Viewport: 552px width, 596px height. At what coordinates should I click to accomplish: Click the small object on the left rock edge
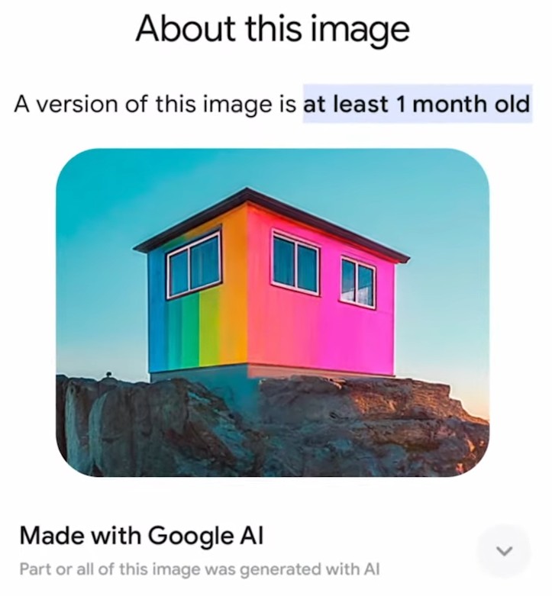coord(109,375)
